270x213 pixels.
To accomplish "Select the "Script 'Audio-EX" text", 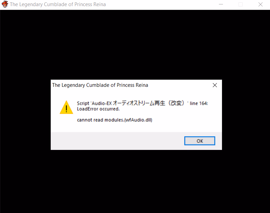I will pyautogui.click(x=94, y=103).
